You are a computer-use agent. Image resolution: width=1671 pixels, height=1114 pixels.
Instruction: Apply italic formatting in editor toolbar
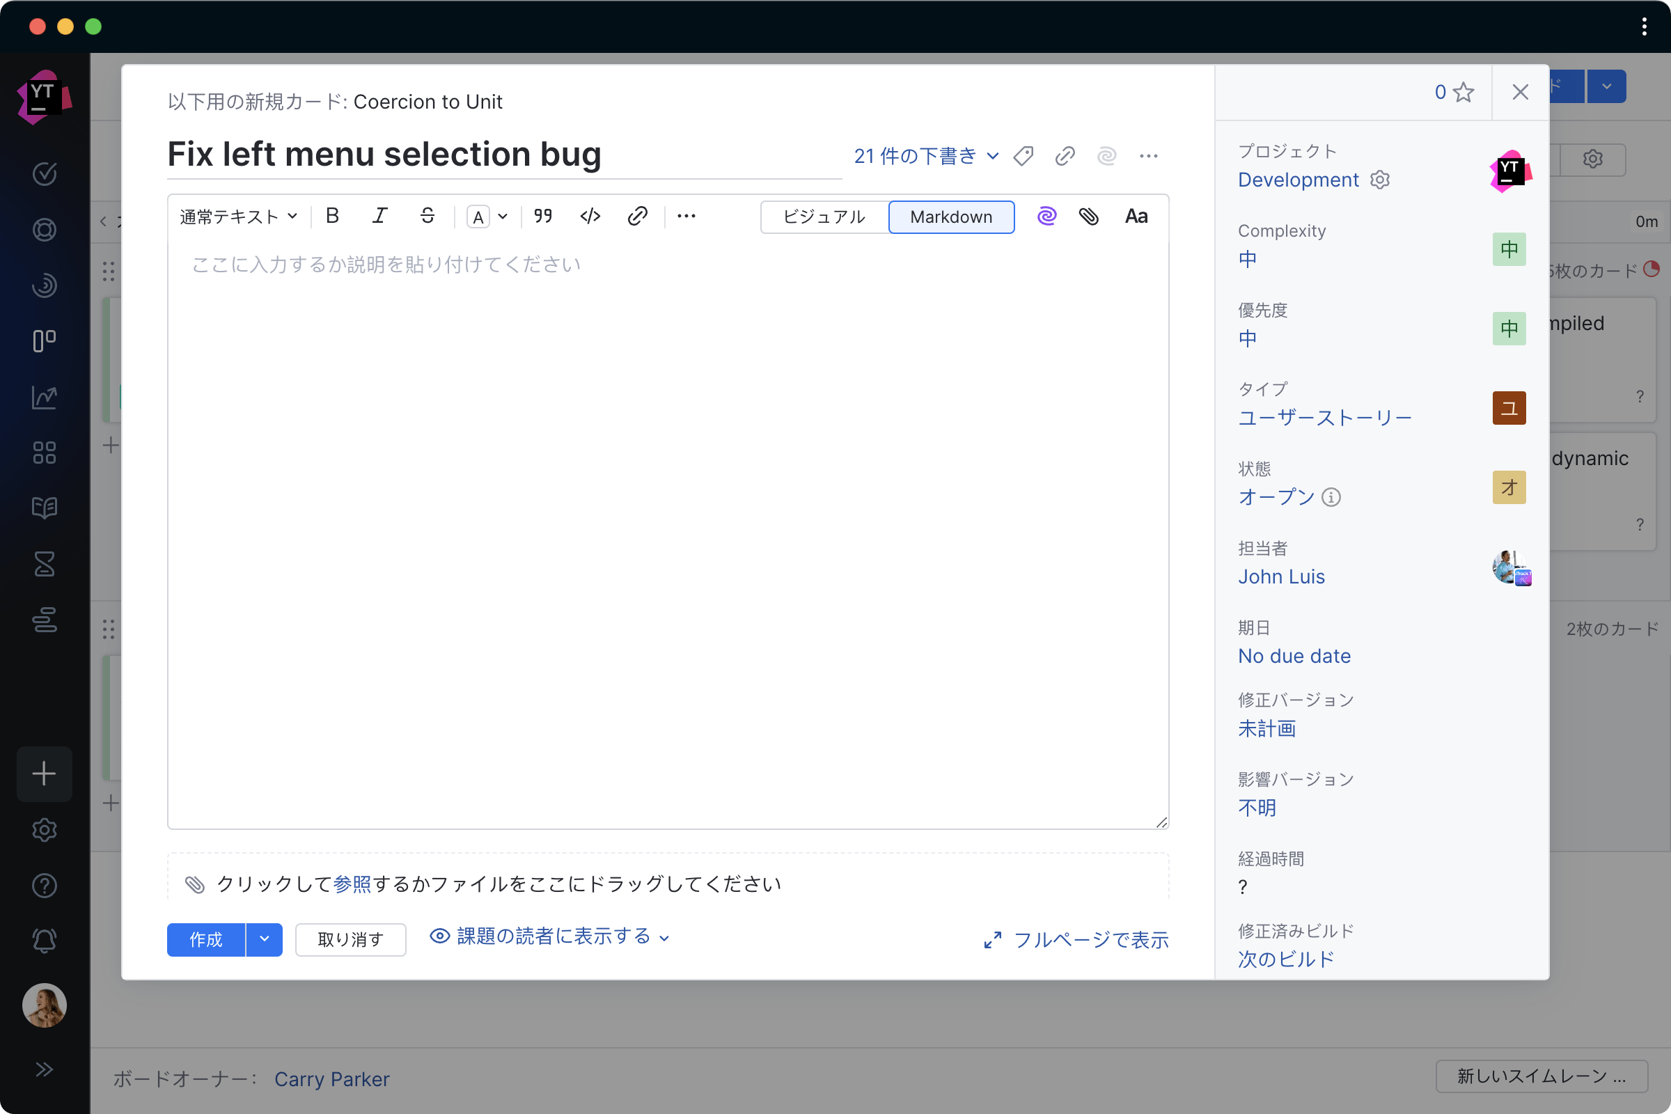[x=379, y=216]
